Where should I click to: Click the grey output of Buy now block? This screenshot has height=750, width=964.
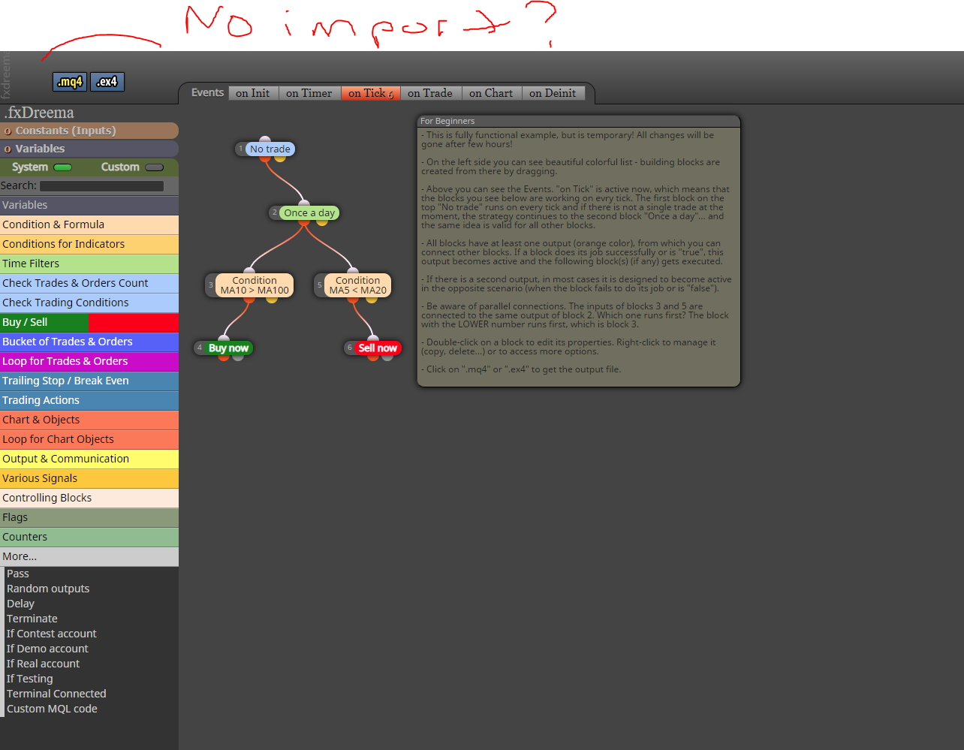tap(238, 357)
